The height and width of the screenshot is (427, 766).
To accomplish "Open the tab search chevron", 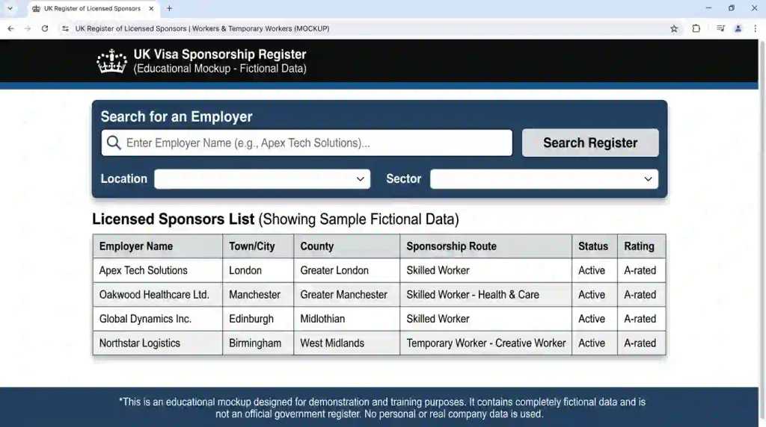I will (10, 8).
